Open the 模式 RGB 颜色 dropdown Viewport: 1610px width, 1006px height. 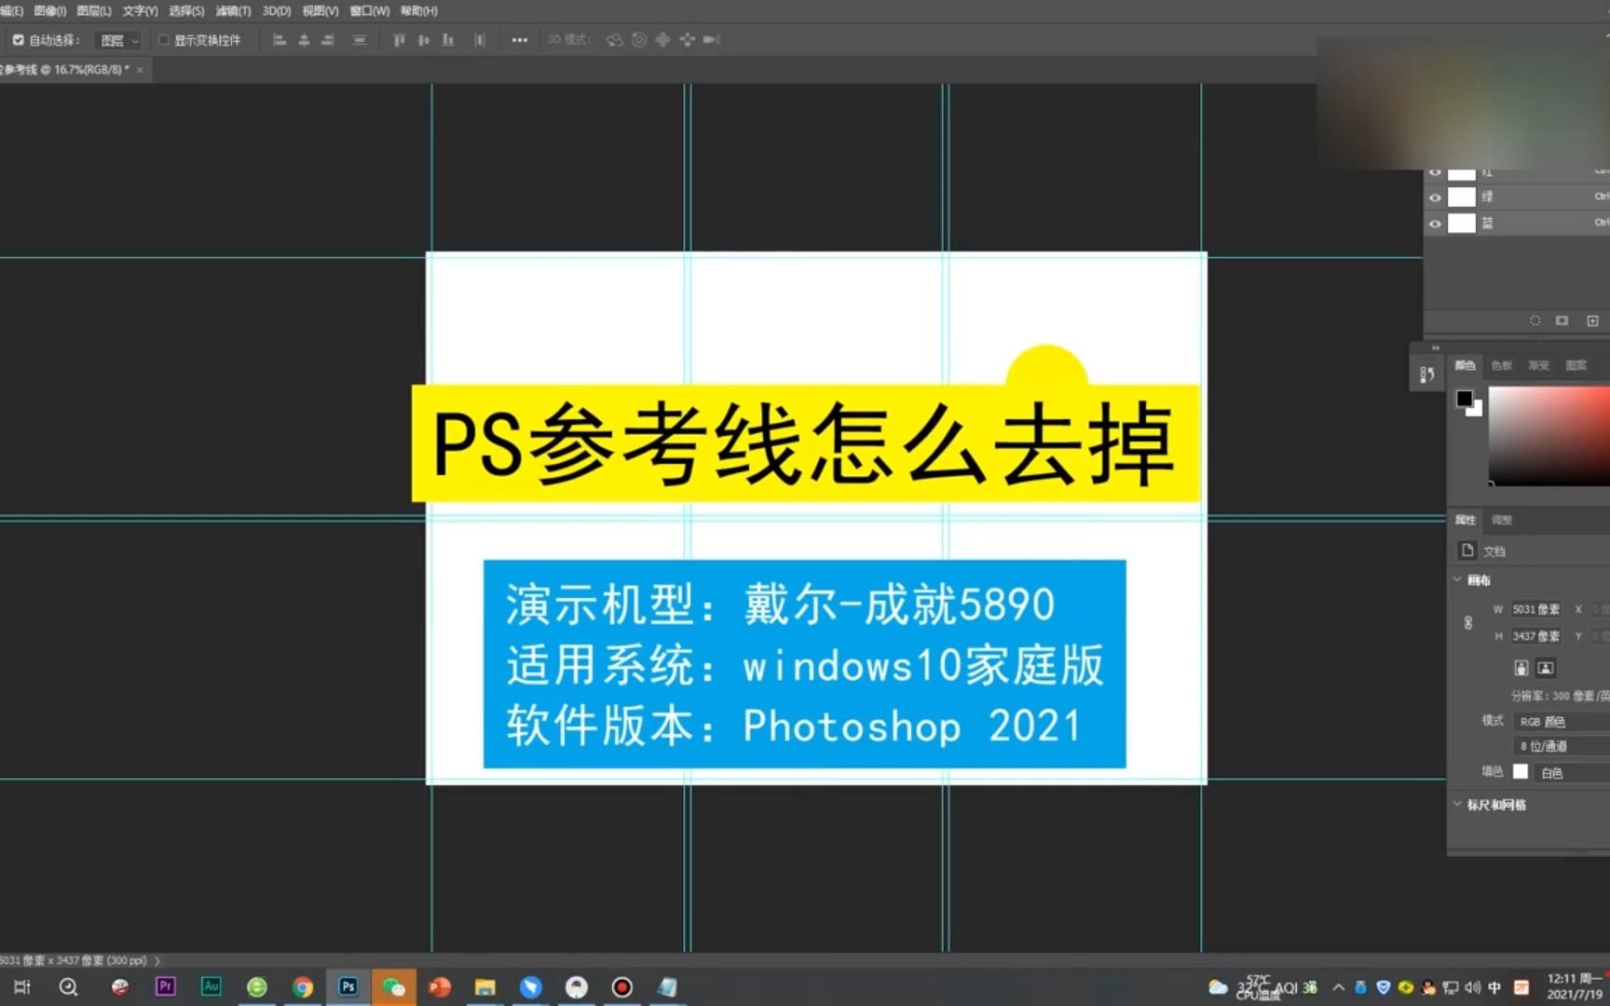(1561, 722)
